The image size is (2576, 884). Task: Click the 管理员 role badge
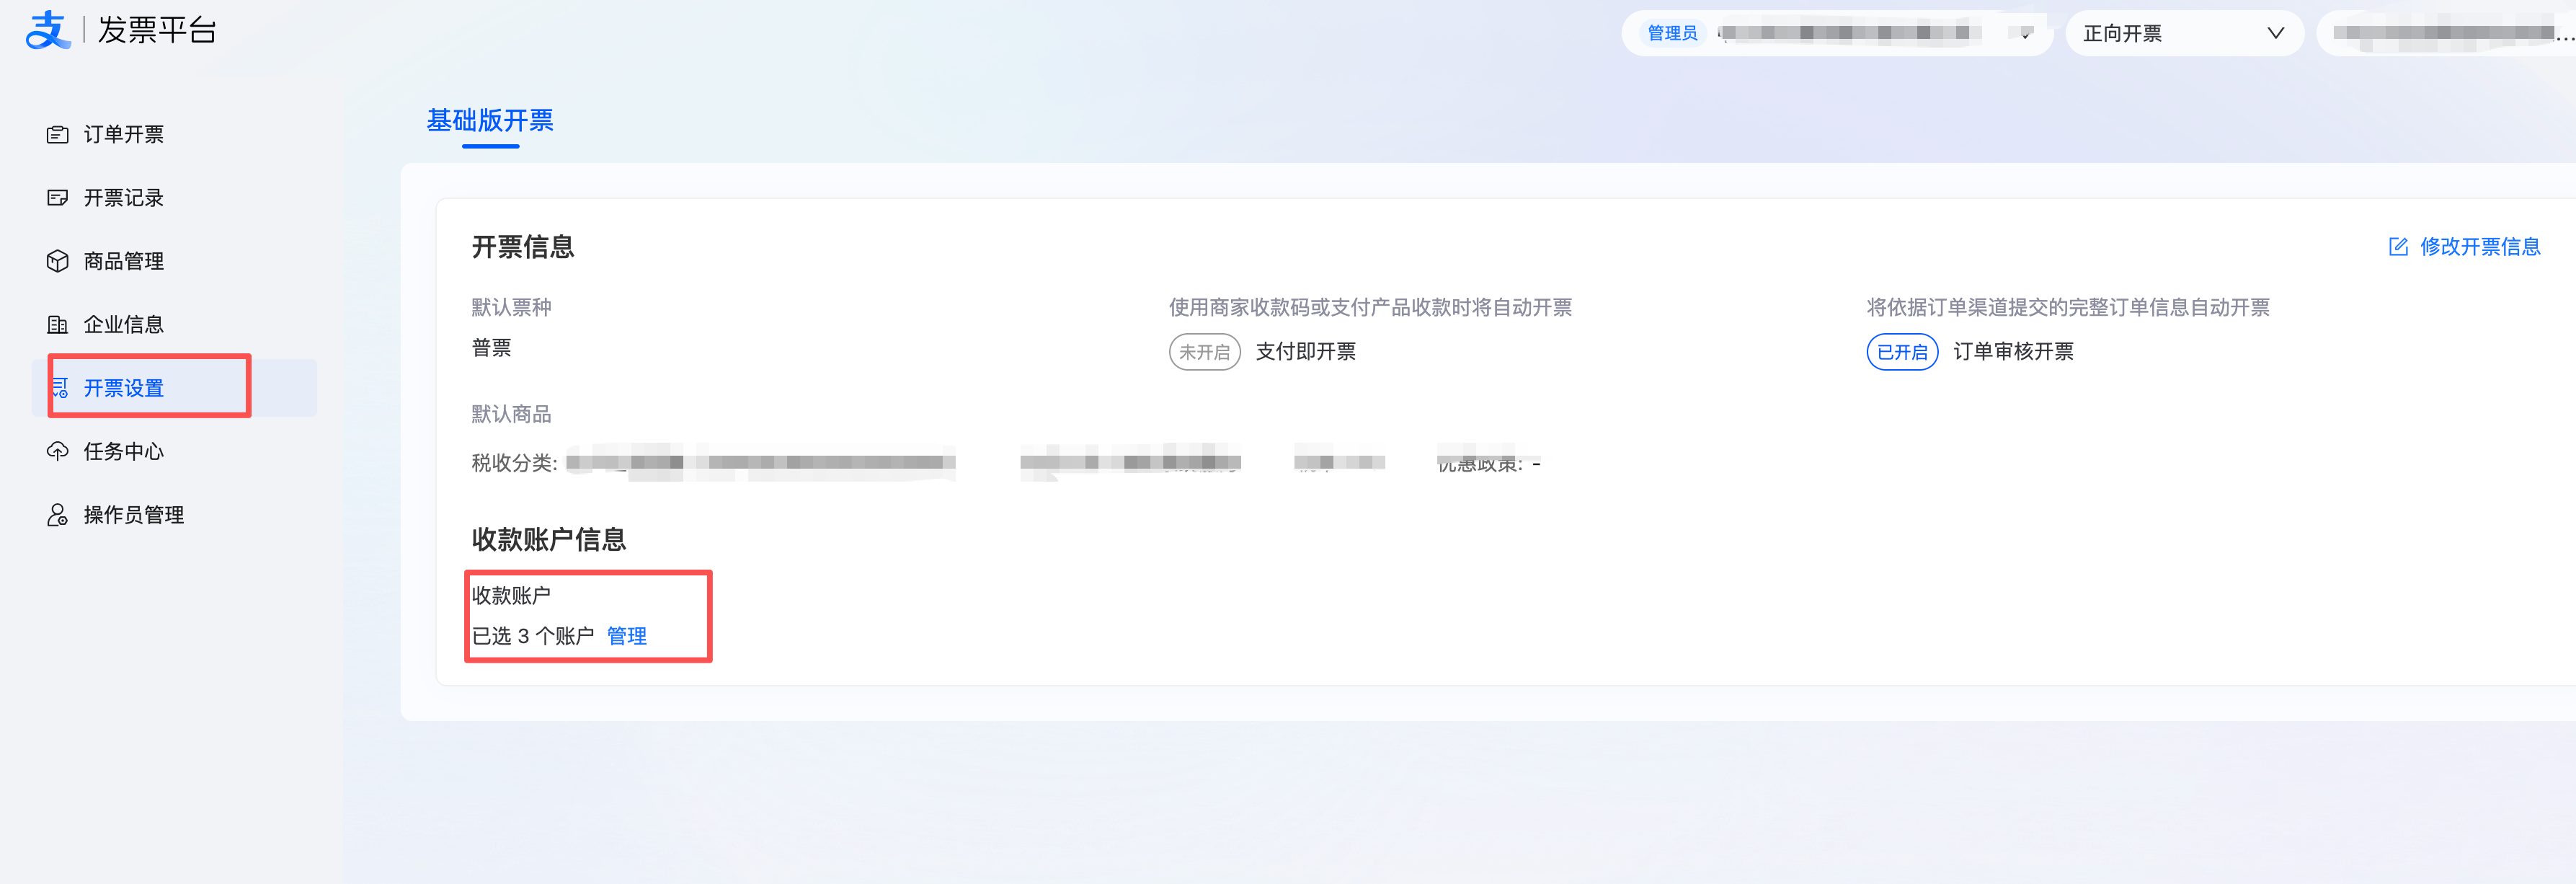1672,33
